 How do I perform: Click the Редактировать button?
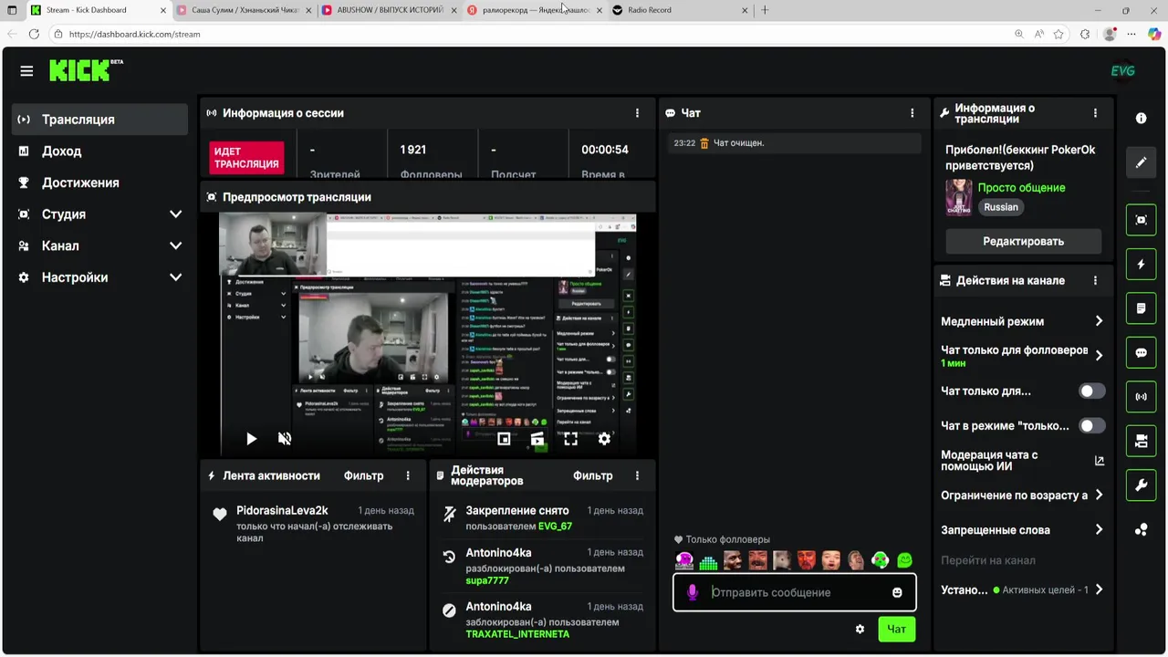point(1023,242)
